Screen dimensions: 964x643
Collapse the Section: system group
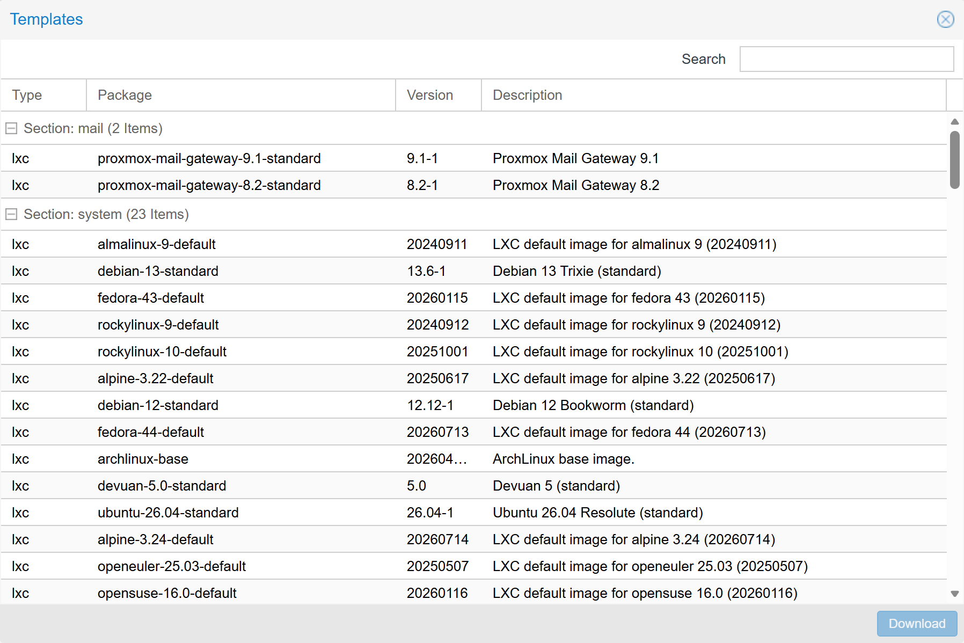pyautogui.click(x=11, y=214)
